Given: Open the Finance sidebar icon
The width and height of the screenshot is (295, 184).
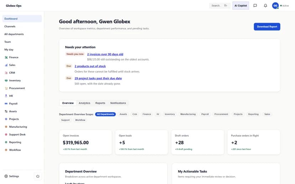Looking at the screenshot, I should tap(6, 58).
